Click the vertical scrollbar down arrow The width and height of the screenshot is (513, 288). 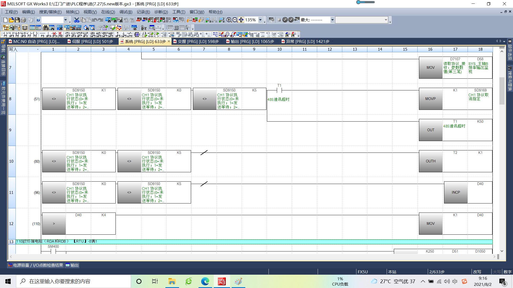pyautogui.click(x=502, y=251)
